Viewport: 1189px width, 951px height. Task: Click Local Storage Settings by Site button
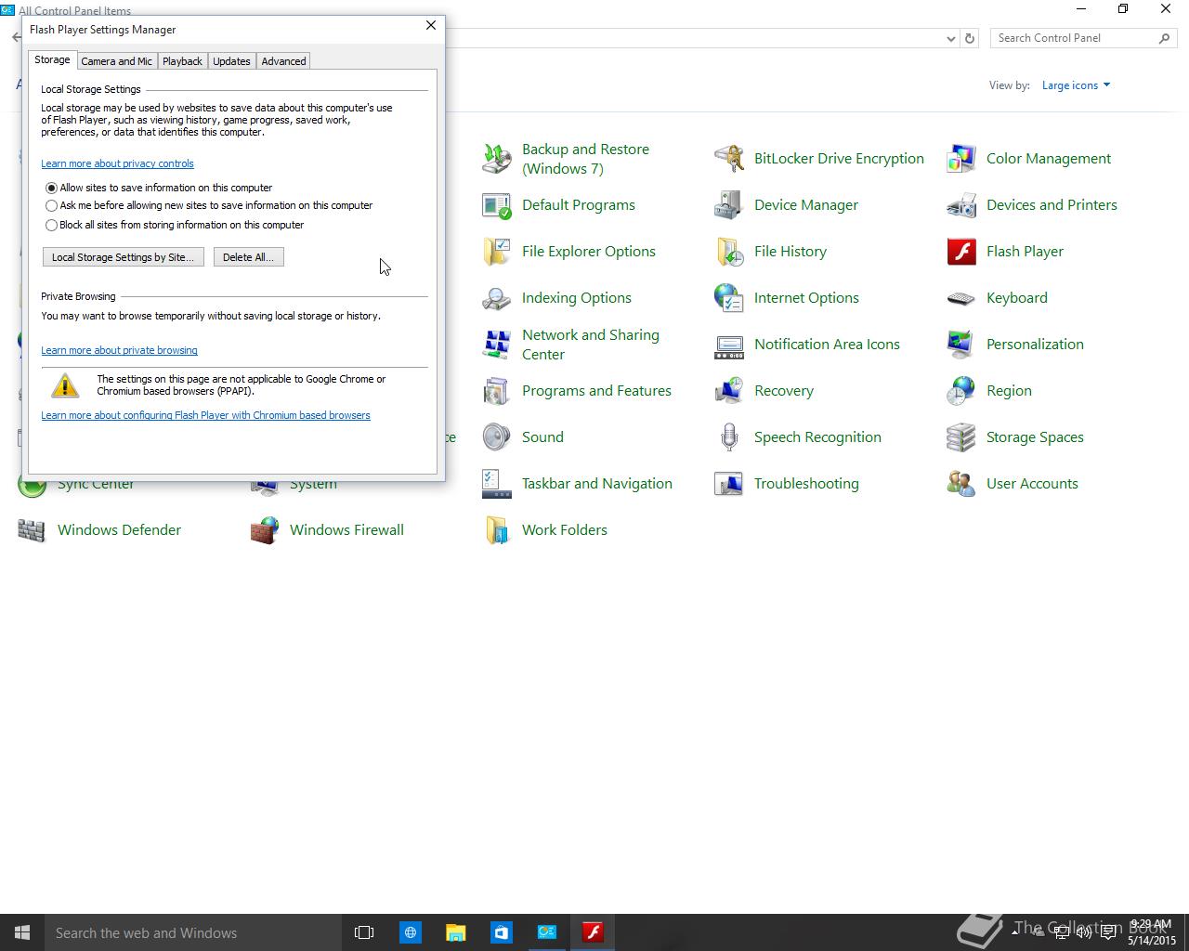coord(124,257)
